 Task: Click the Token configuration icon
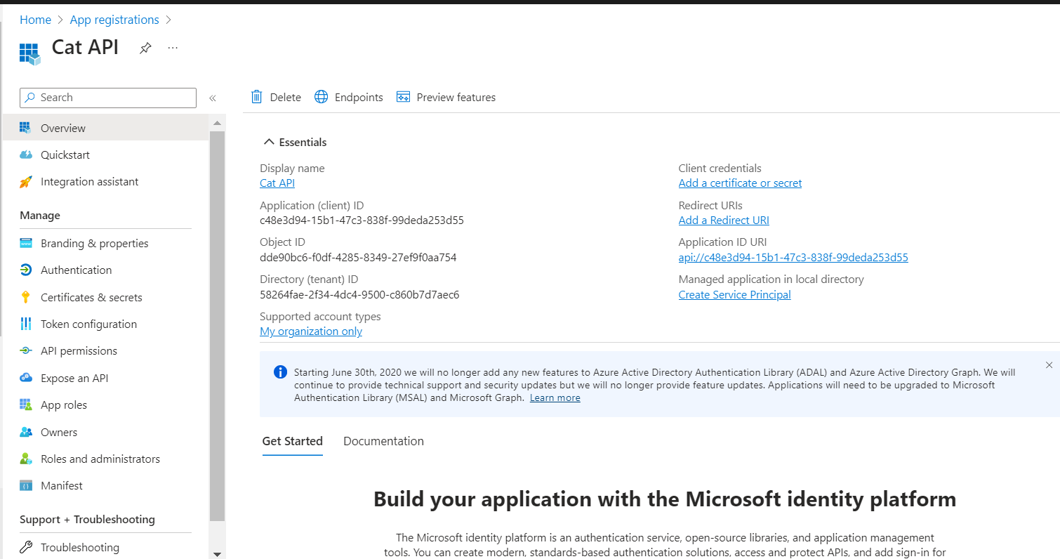[26, 324]
